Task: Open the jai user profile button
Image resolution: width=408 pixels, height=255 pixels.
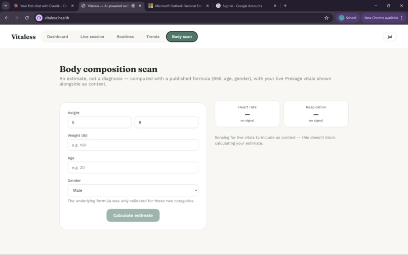Action: click(390, 37)
